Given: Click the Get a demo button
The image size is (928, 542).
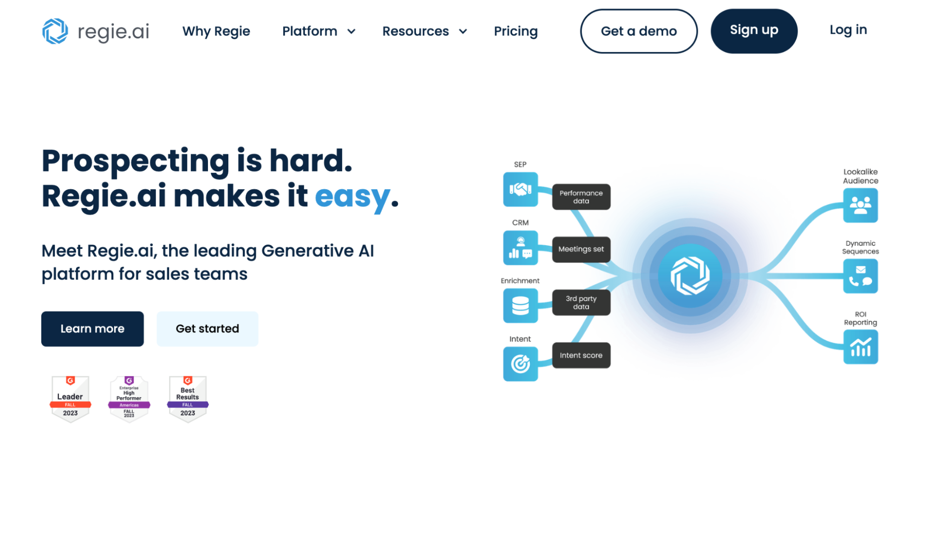Looking at the screenshot, I should tap(639, 30).
